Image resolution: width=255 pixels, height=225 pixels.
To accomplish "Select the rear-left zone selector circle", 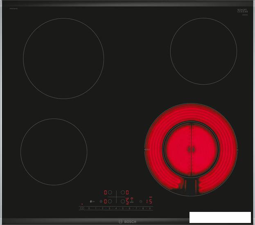I will (x=111, y=192).
